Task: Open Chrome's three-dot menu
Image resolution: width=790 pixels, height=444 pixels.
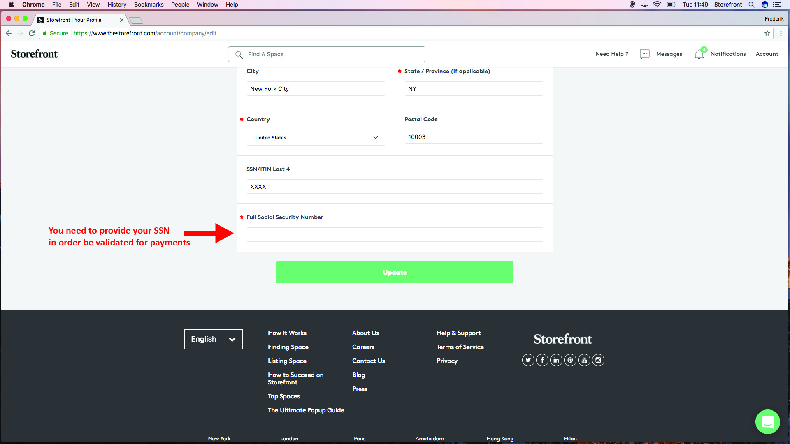Action: [x=781, y=33]
